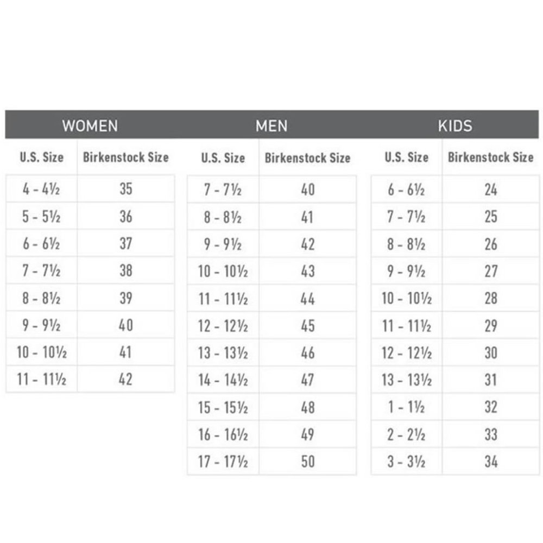This screenshot has height=543, width=543.
Task: Select women's U.S. size 4 - 4½ cell
Action: (42, 189)
